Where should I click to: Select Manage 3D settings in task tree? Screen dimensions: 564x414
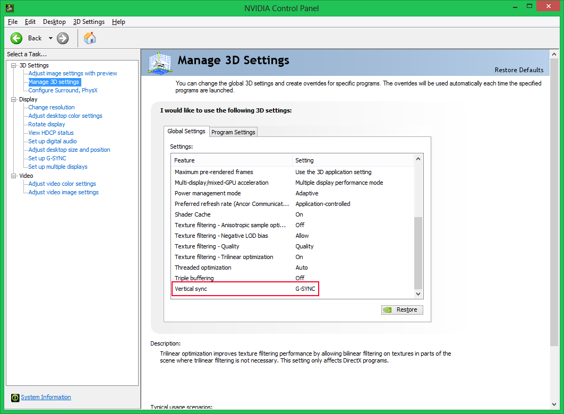tap(54, 82)
